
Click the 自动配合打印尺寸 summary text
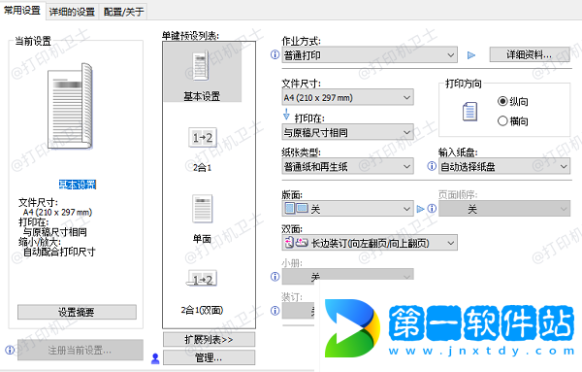click(x=59, y=252)
